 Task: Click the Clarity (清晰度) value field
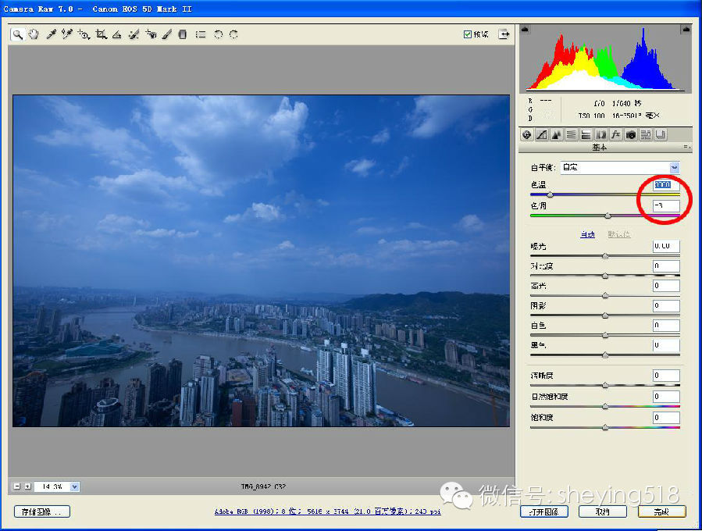[x=666, y=376]
